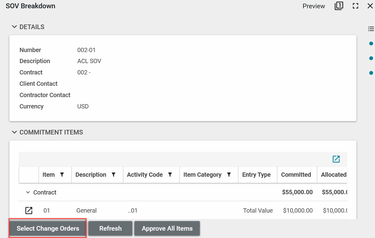Click the Preview link in the header
Image resolution: width=375 pixels, height=238 pixels.
314,6
